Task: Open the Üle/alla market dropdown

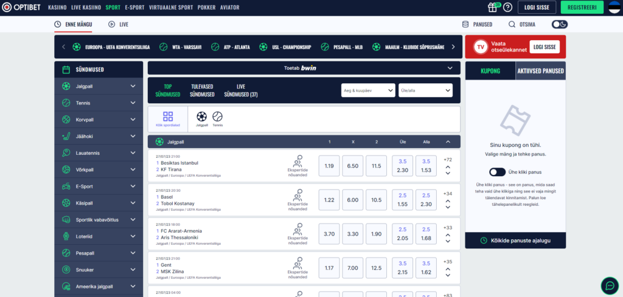Action: (425, 90)
